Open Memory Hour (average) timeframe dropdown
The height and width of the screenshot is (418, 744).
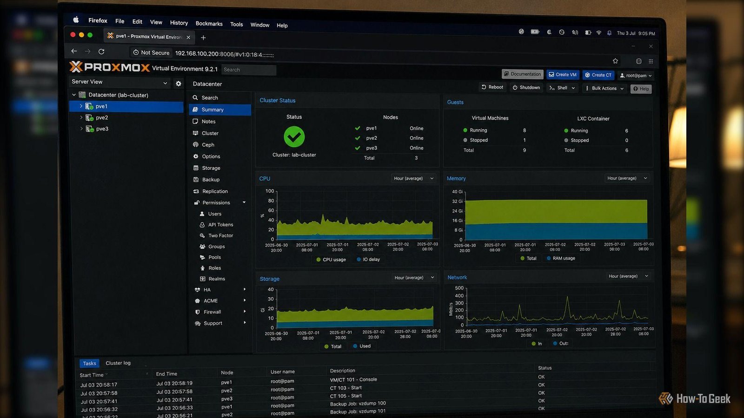(627, 178)
